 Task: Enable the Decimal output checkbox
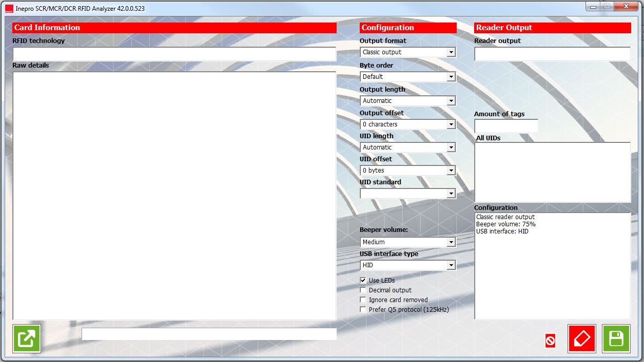[x=363, y=290]
